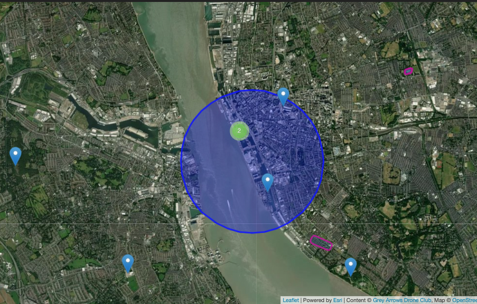Select the larger magenta polygon near the riverbank
Image resolution: width=477 pixels, height=304 pixels.
321,243
